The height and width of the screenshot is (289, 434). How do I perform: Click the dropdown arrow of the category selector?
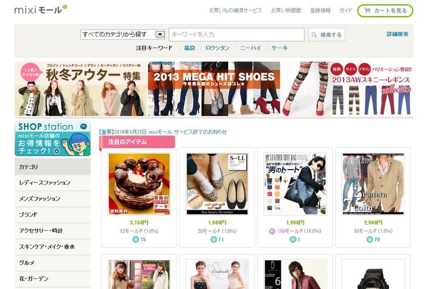[160, 35]
